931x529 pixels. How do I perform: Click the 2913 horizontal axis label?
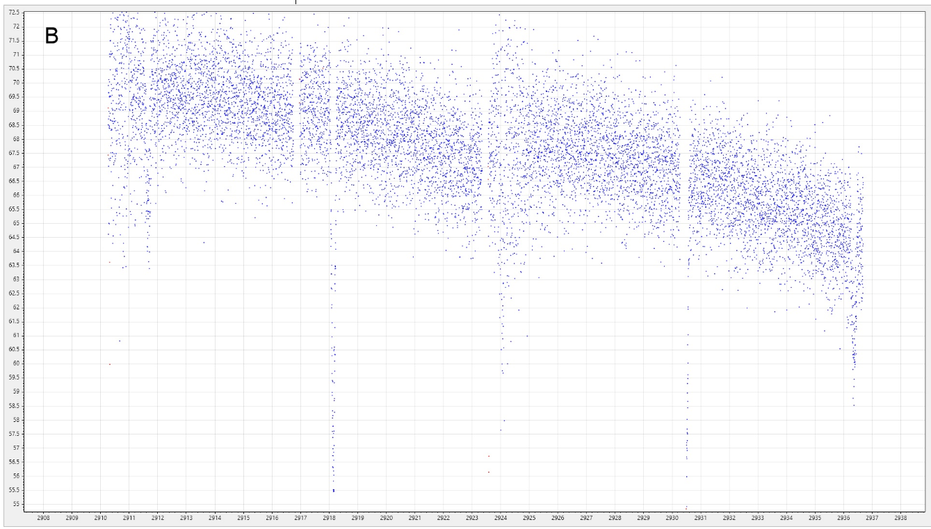click(186, 518)
